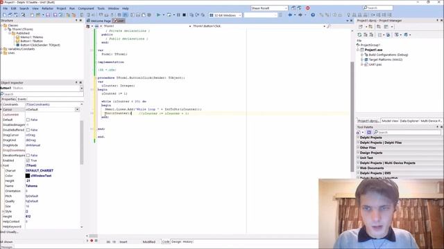Click the red stop icon beside layout selector
This screenshot has height=249, width=444.
(x=307, y=8)
